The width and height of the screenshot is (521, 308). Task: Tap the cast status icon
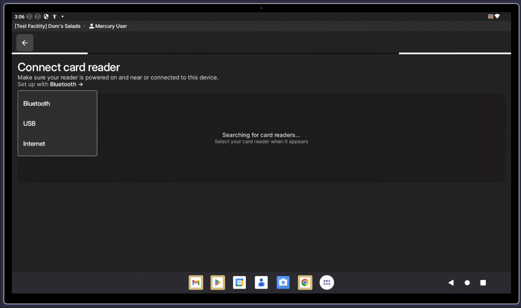(490, 17)
